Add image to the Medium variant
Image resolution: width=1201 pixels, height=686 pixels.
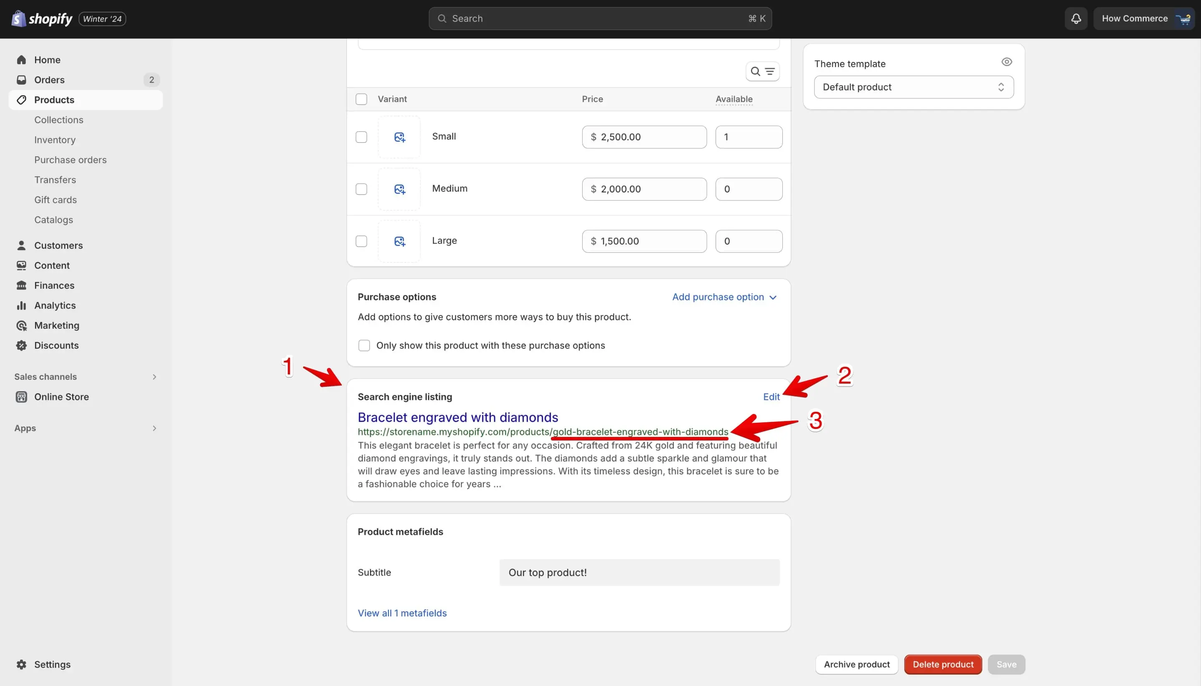(x=399, y=189)
